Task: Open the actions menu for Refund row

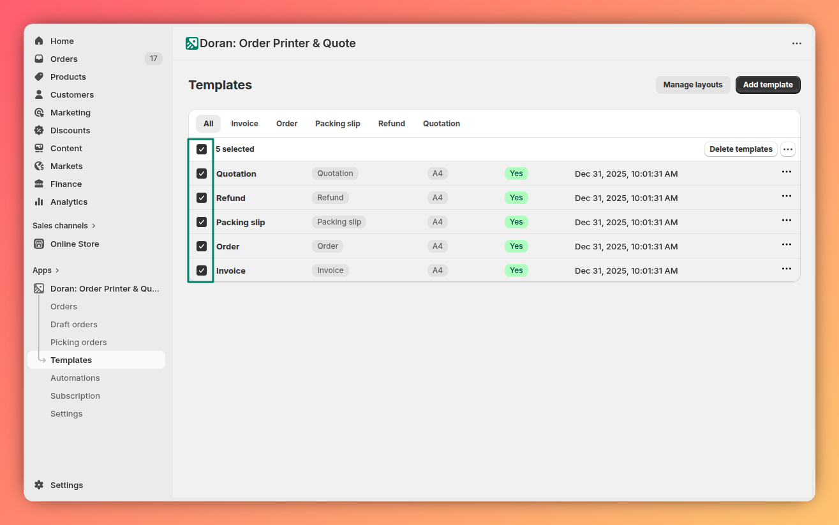Action: [787, 196]
